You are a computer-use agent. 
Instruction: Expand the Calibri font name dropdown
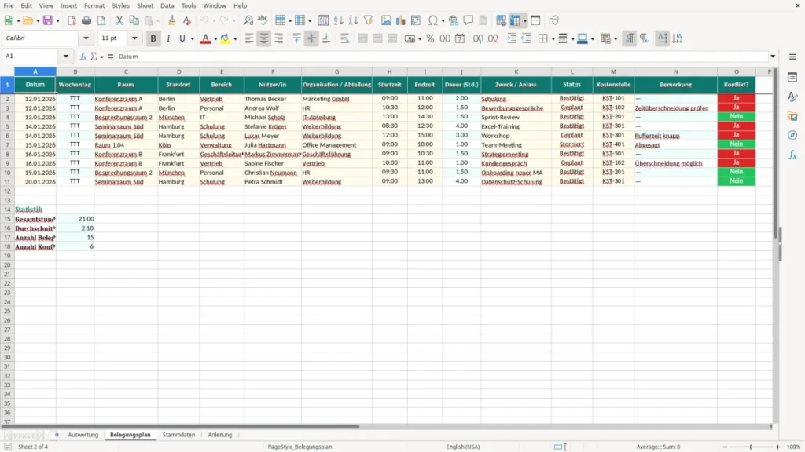coord(86,38)
